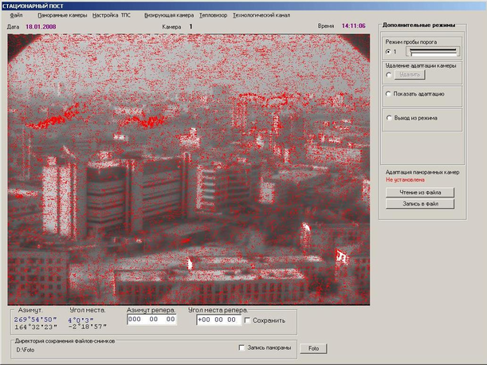Click the Угол места репера input field
This screenshot has width=487, height=365.
click(216, 320)
